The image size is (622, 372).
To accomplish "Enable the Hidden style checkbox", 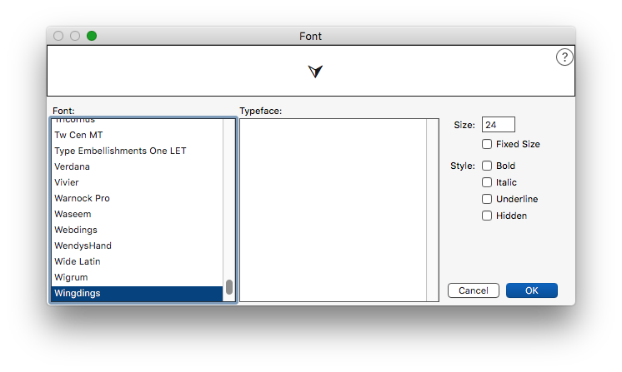I will pyautogui.click(x=487, y=216).
